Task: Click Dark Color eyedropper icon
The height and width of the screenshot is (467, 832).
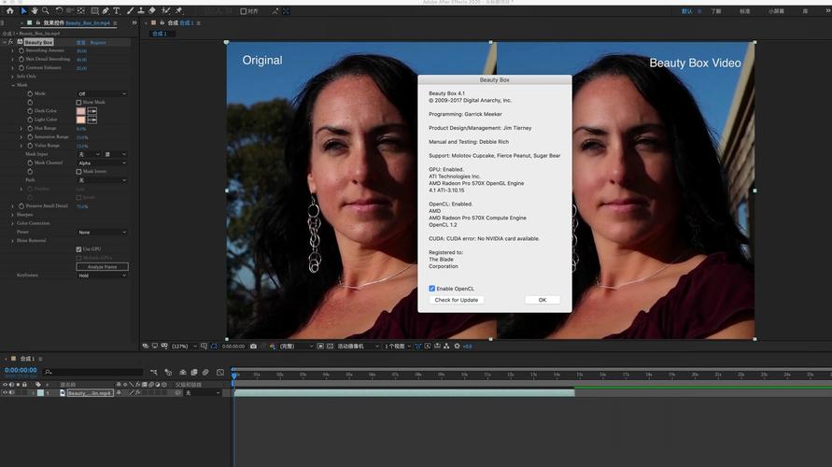Action: (x=92, y=111)
